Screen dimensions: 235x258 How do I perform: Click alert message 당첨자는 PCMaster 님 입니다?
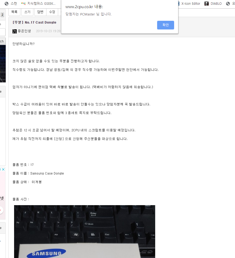(89, 14)
